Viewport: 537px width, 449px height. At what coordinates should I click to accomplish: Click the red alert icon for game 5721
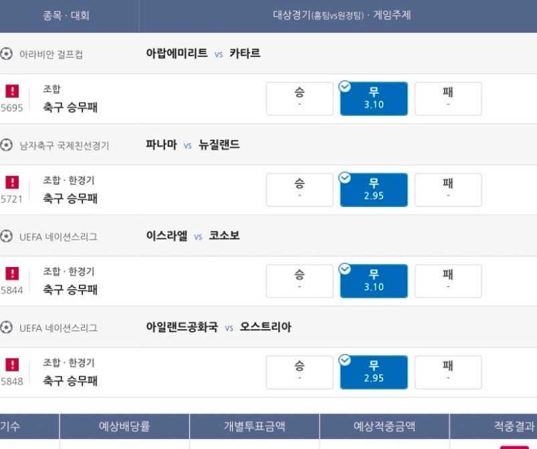[x=12, y=182]
